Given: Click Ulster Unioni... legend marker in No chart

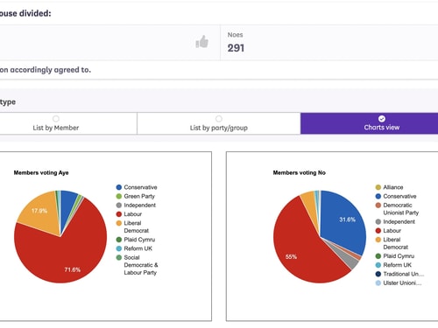Looking at the screenshot, I should tap(378, 283).
